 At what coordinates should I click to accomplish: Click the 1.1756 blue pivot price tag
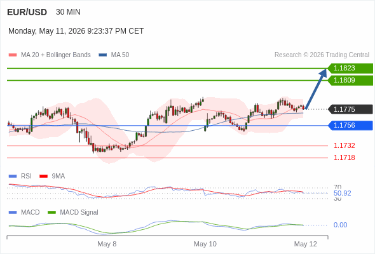[350, 126]
